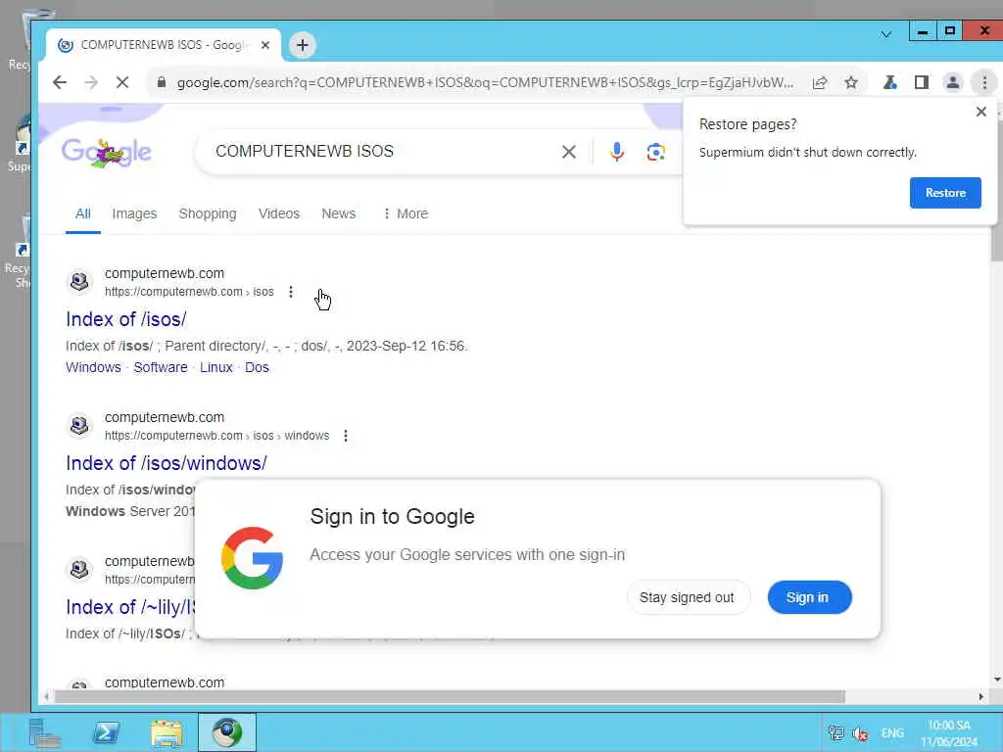Select the All results tab
Image resolution: width=1003 pixels, height=752 pixels.
click(x=82, y=213)
